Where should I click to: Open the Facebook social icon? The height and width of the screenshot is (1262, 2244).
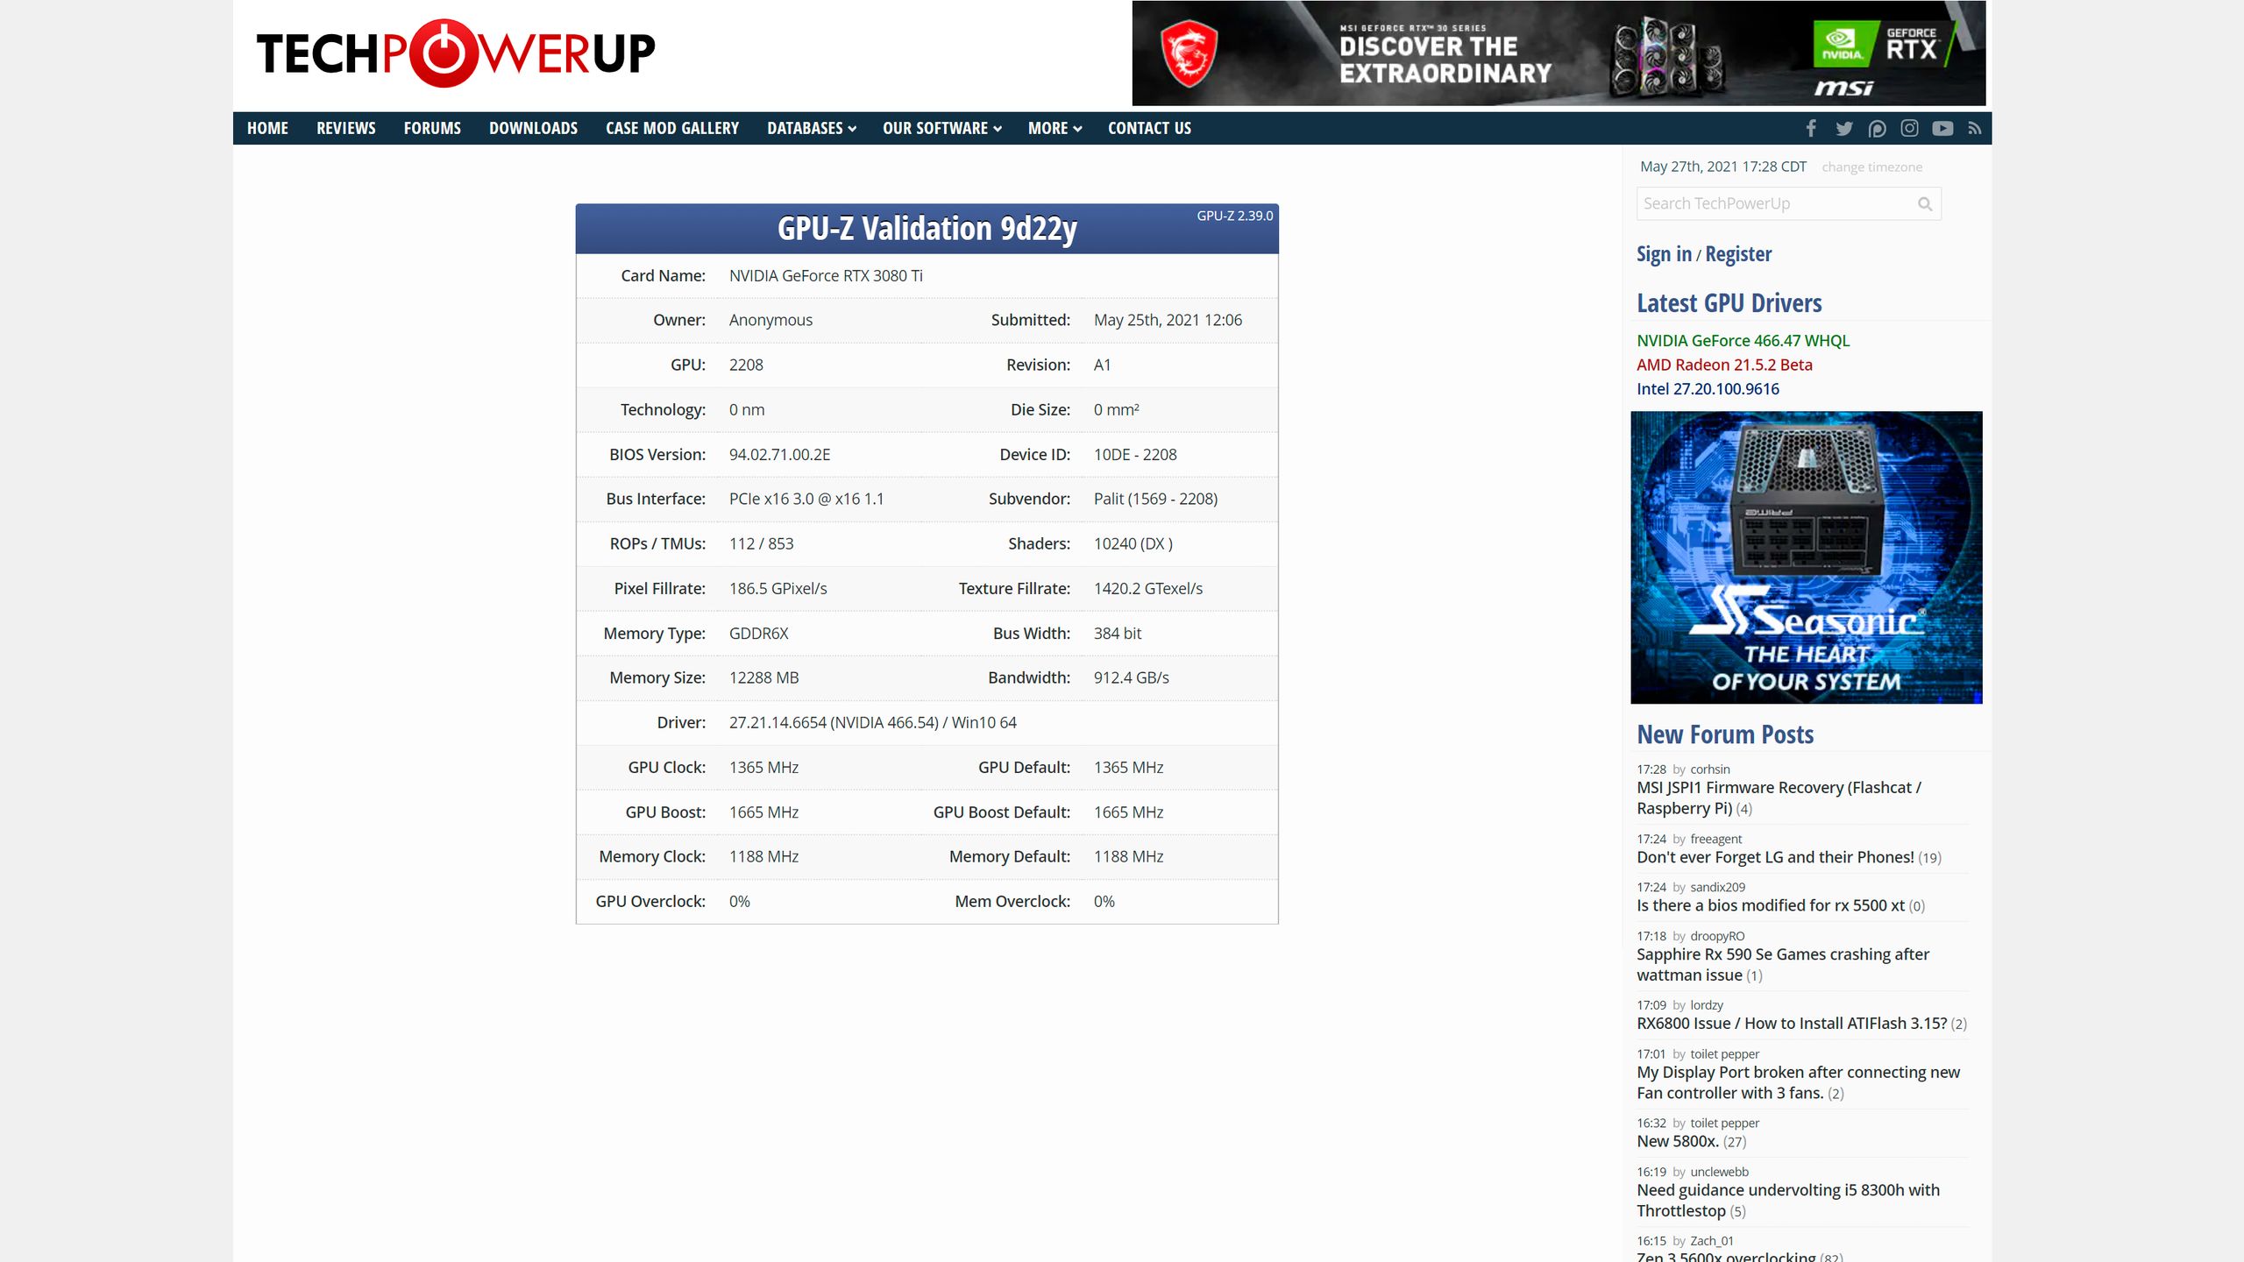point(1811,129)
